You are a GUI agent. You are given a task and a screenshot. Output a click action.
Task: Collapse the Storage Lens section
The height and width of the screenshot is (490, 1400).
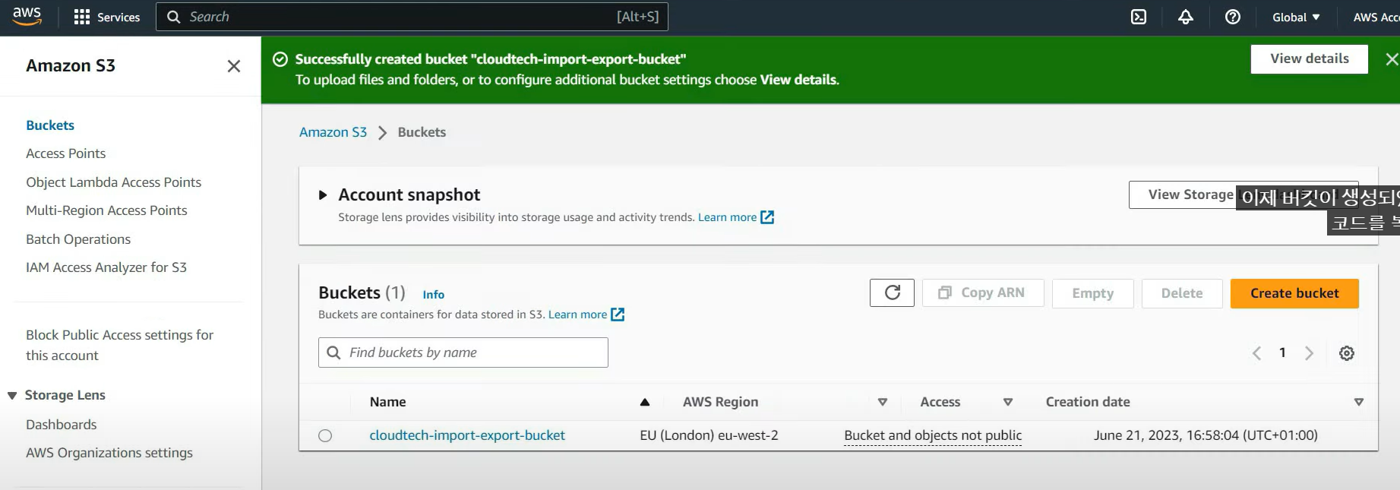12,396
